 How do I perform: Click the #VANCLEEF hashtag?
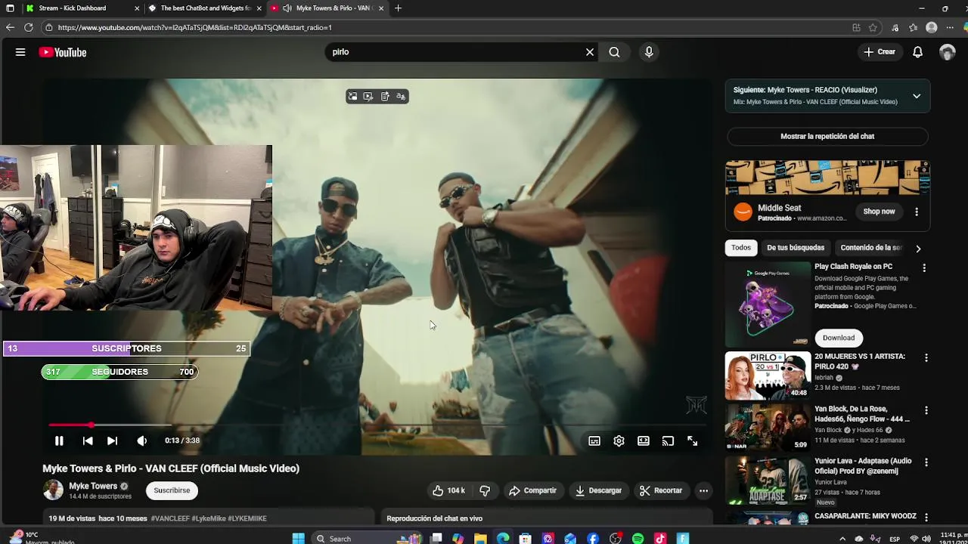[x=170, y=518]
